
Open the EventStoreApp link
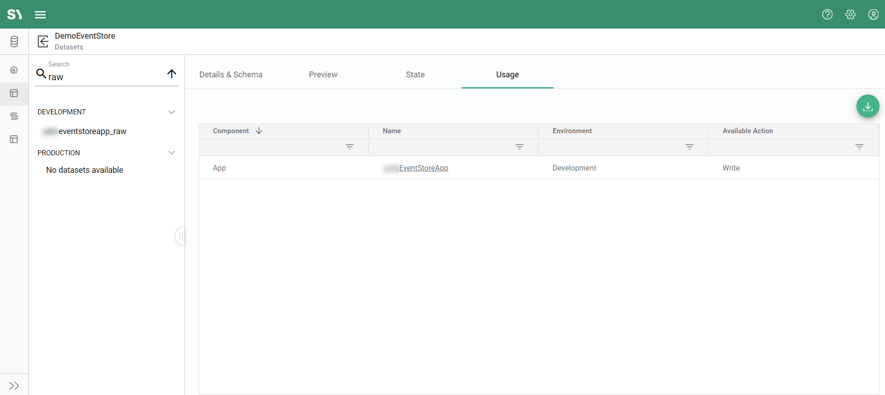[423, 168]
